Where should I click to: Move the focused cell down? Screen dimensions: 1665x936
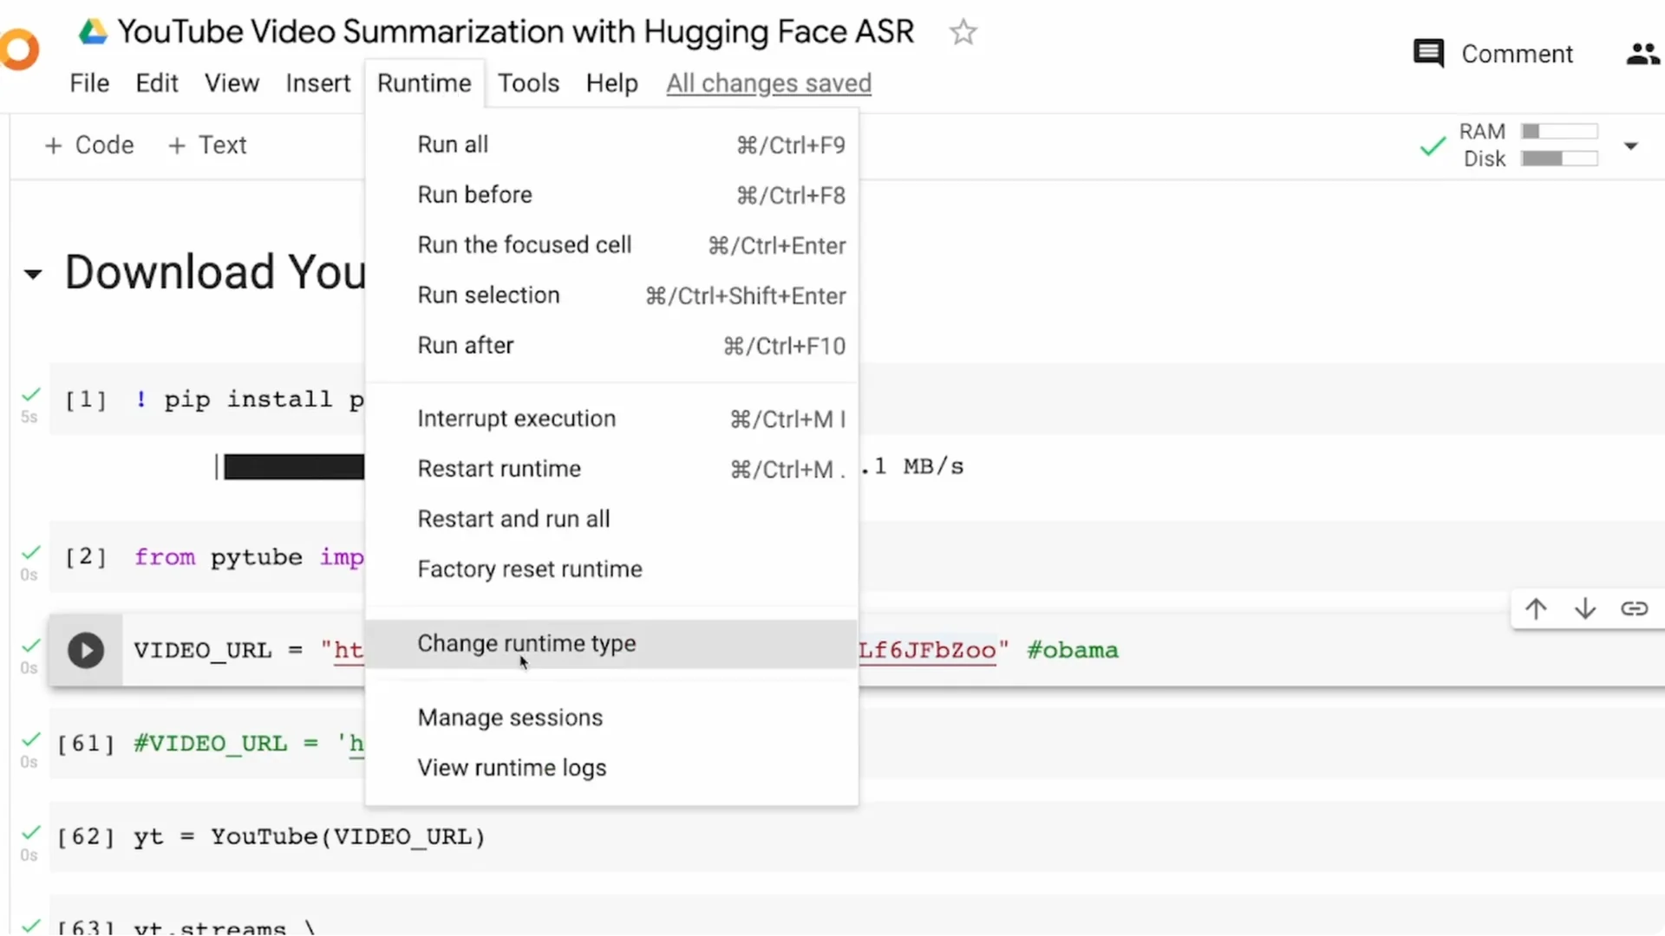pos(1584,608)
